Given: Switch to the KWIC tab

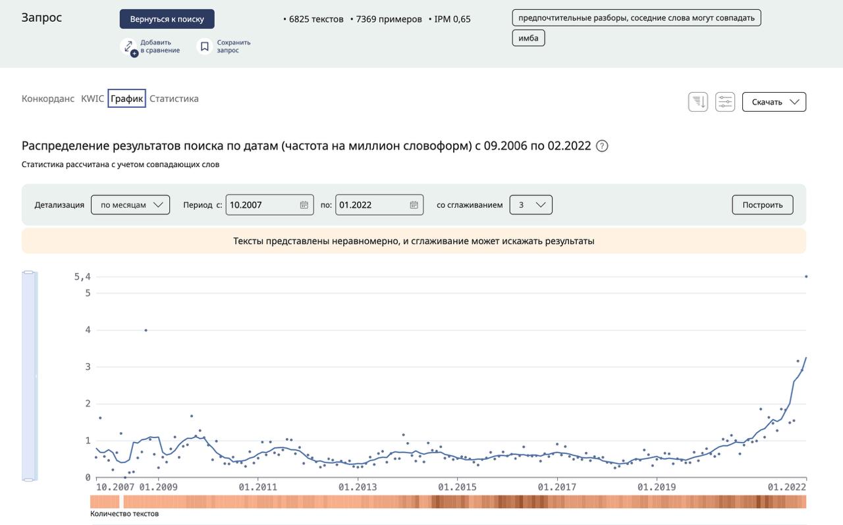Looking at the screenshot, I should (x=92, y=99).
